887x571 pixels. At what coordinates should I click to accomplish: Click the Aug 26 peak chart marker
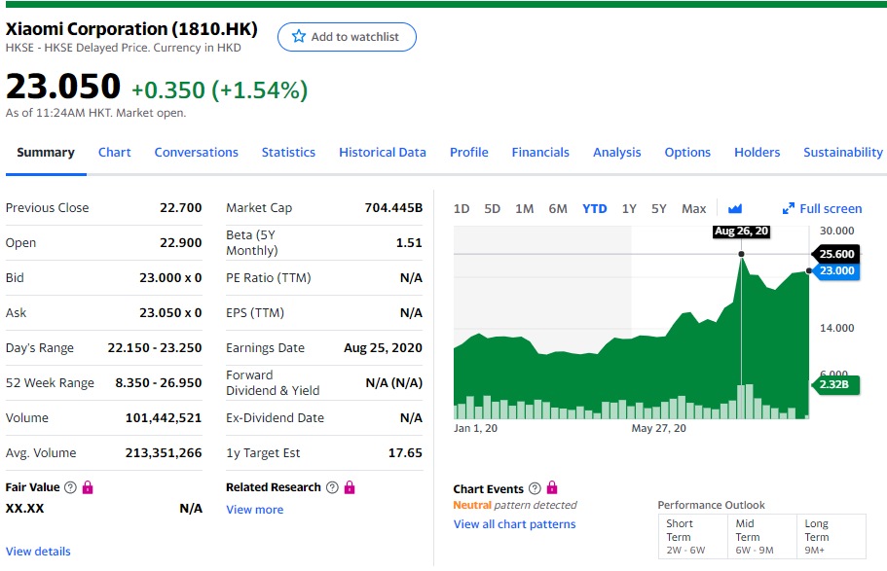coord(742,254)
